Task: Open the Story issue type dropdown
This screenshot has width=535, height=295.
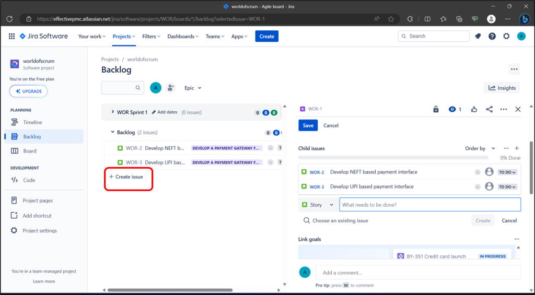Action: click(318, 205)
